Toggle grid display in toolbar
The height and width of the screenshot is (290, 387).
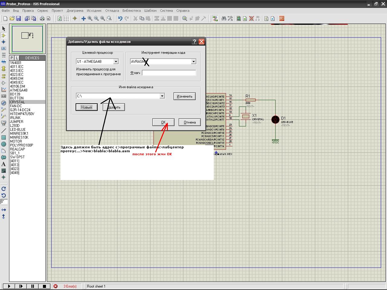coord(66,18)
